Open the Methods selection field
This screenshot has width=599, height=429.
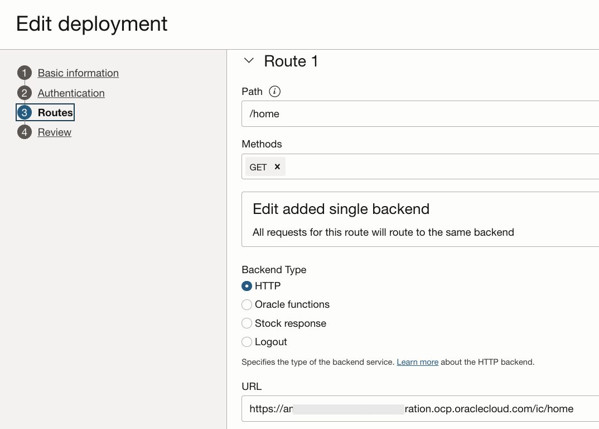390,166
